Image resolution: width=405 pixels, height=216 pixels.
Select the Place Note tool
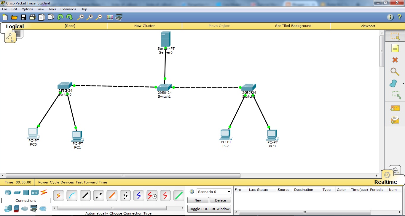pos(395,48)
